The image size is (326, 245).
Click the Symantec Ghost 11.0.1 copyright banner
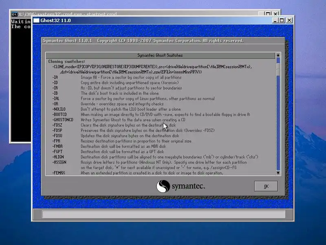pyautogui.click(x=143, y=40)
